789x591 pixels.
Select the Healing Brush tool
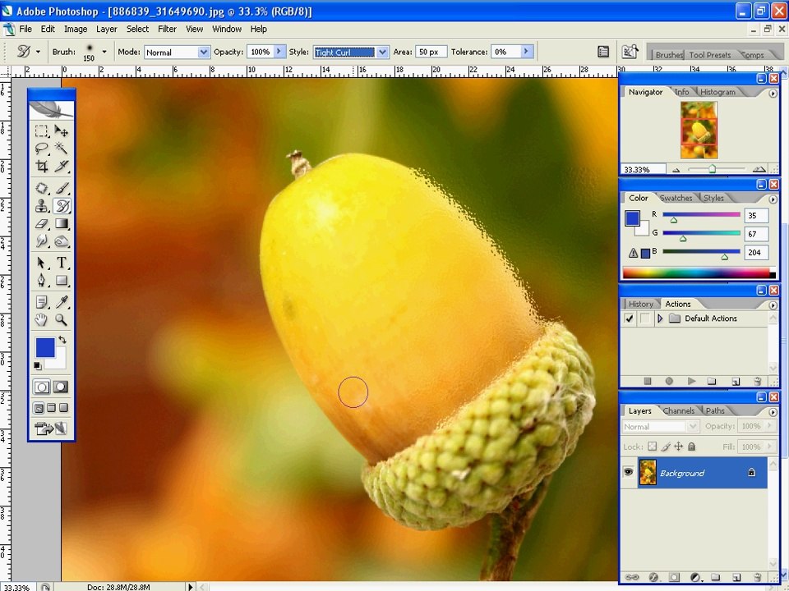[x=42, y=189]
